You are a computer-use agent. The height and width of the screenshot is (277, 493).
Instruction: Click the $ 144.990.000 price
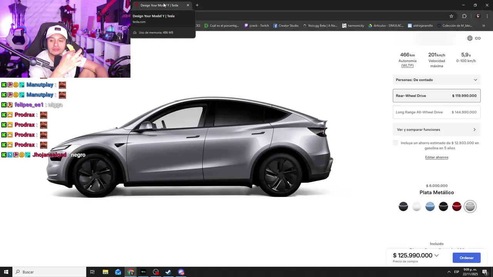pyautogui.click(x=464, y=112)
